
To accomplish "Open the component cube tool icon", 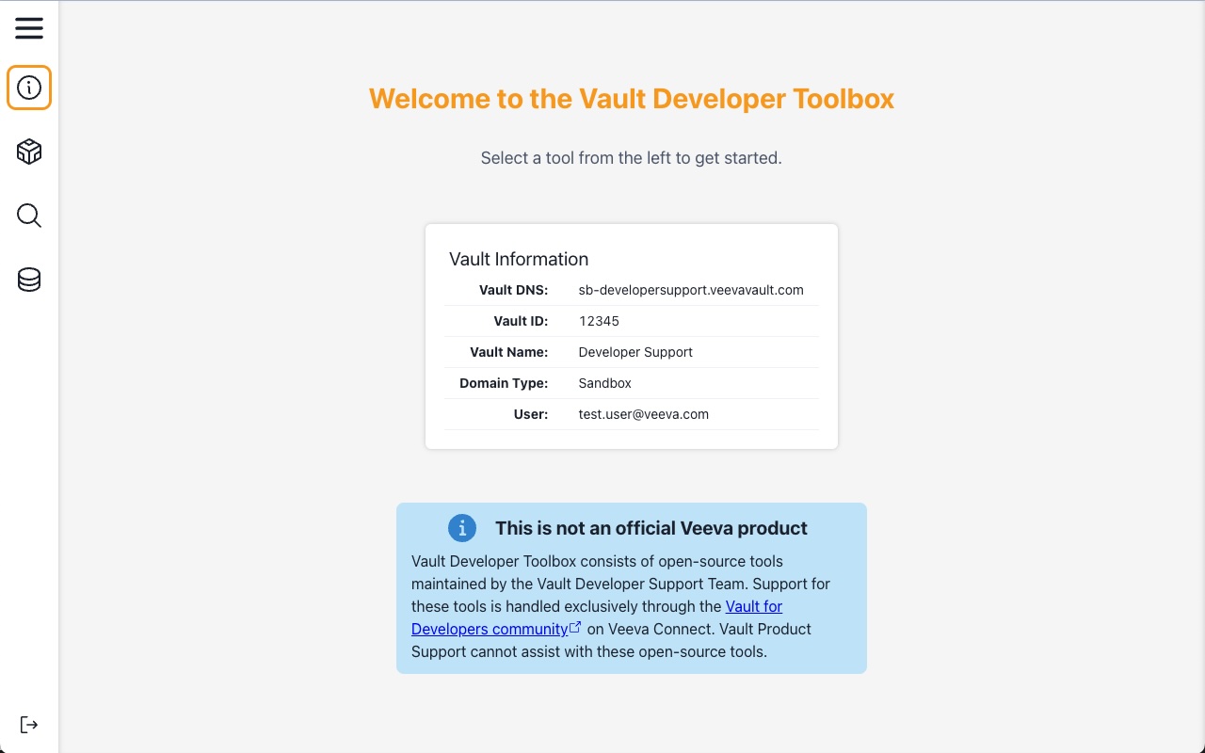I will [x=29, y=152].
